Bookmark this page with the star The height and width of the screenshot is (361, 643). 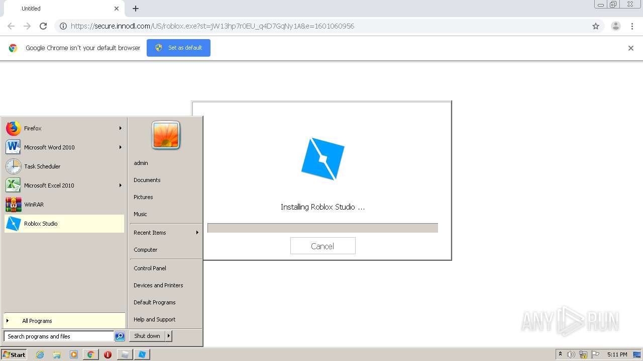[x=596, y=26]
